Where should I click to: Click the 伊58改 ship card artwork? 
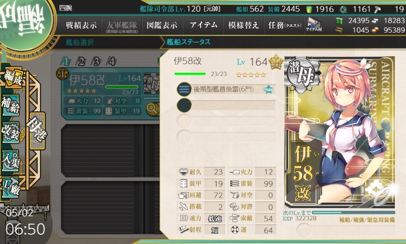point(340,132)
